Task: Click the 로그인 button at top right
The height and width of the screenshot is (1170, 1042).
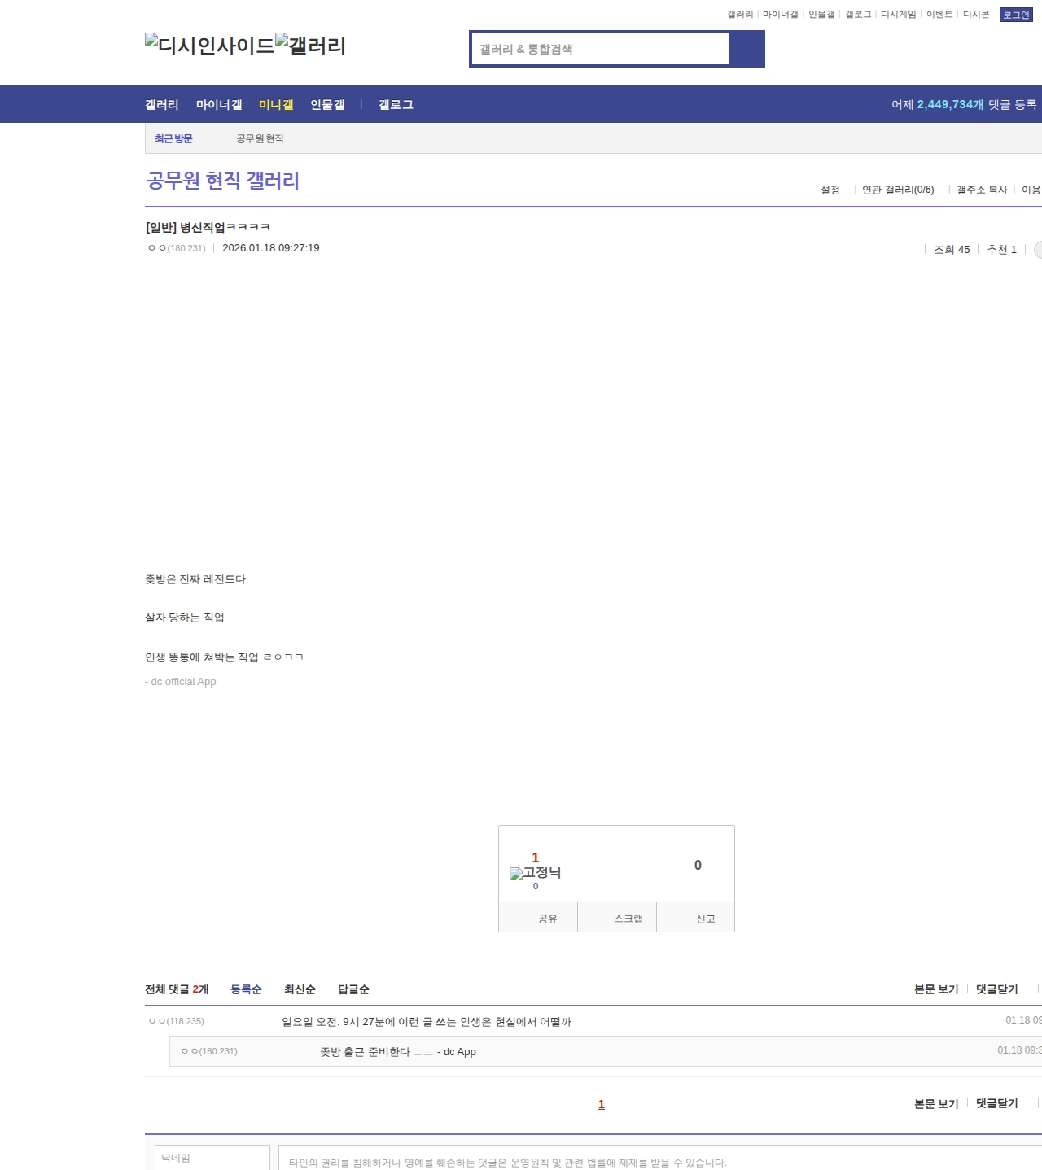Action: click(1015, 15)
